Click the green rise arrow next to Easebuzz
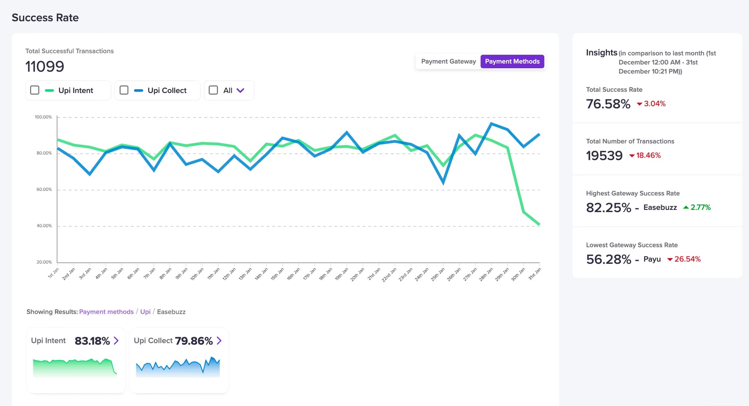 pos(686,207)
